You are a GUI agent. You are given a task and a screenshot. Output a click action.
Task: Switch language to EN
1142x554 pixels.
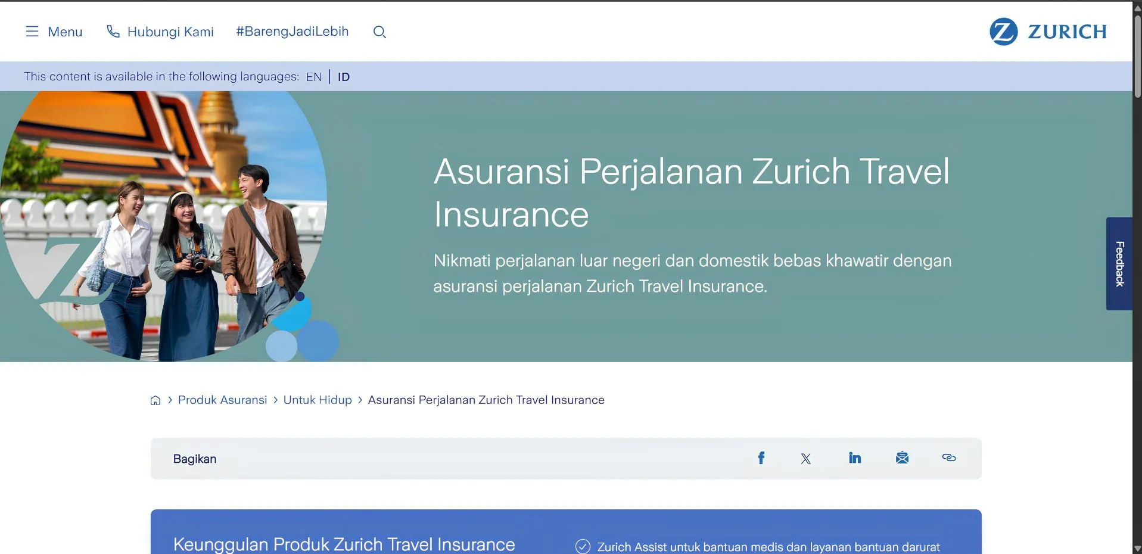(314, 77)
